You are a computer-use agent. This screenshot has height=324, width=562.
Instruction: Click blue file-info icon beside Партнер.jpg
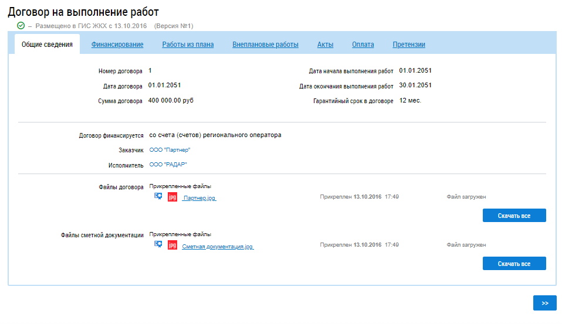158,196
